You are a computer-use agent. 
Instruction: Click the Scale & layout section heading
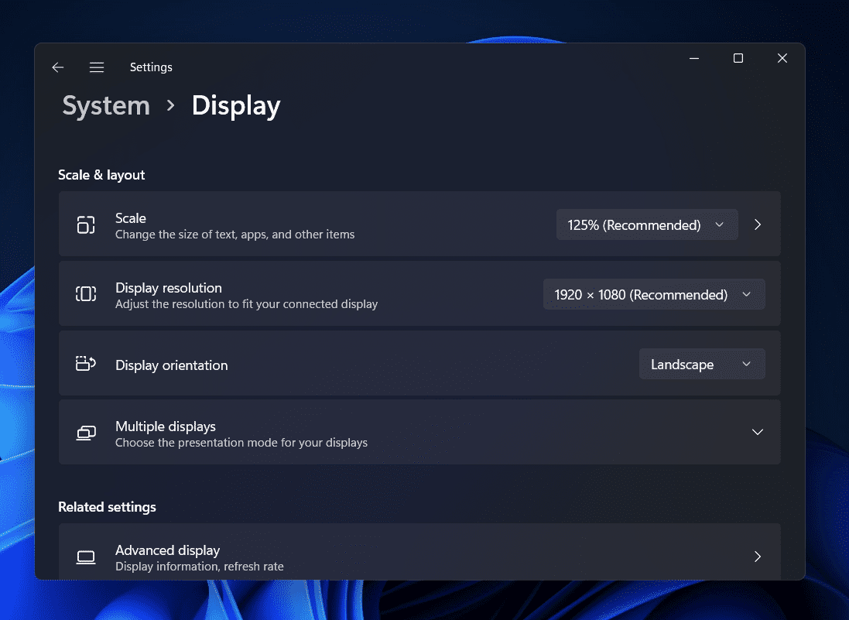click(x=101, y=175)
